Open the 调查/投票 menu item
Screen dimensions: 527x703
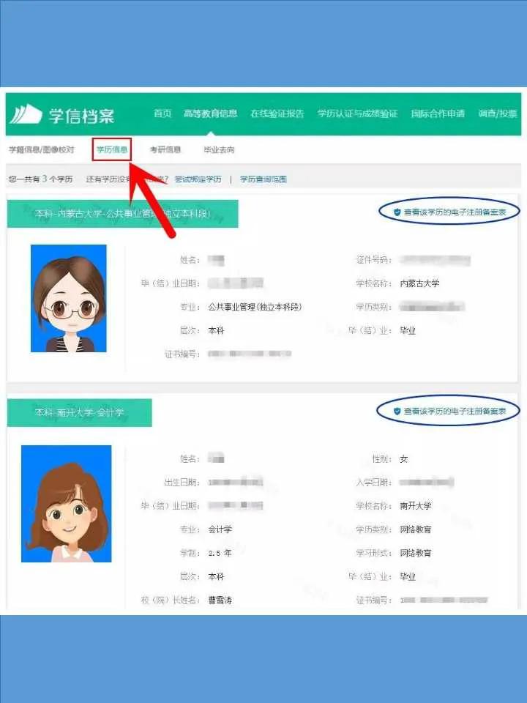point(498,114)
